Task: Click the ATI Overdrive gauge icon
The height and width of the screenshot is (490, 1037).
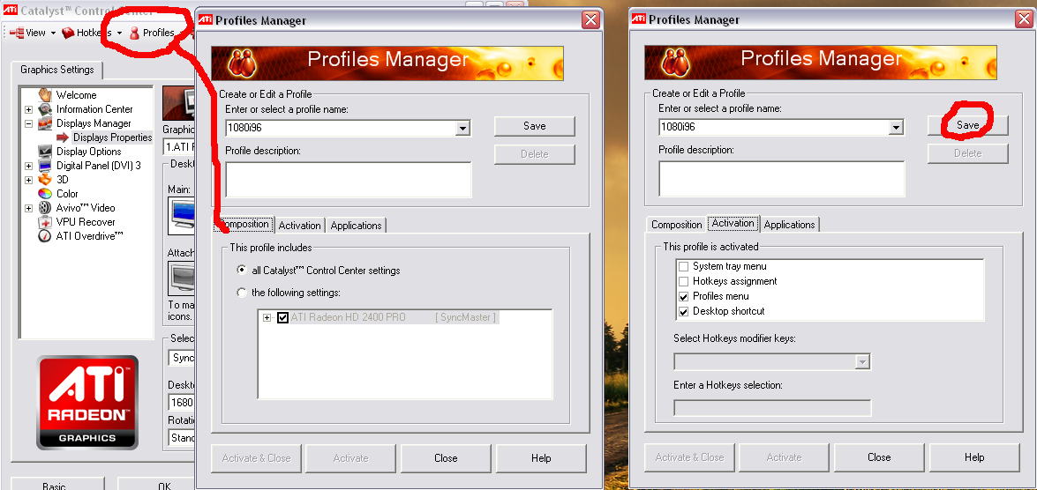Action: (45, 236)
